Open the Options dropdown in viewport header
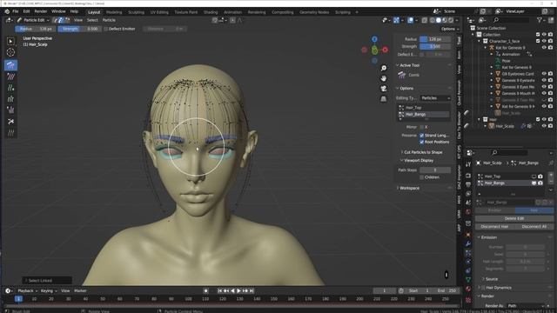 [x=450, y=29]
